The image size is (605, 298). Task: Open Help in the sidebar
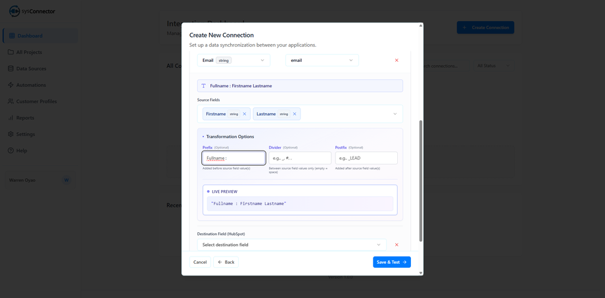40,151
